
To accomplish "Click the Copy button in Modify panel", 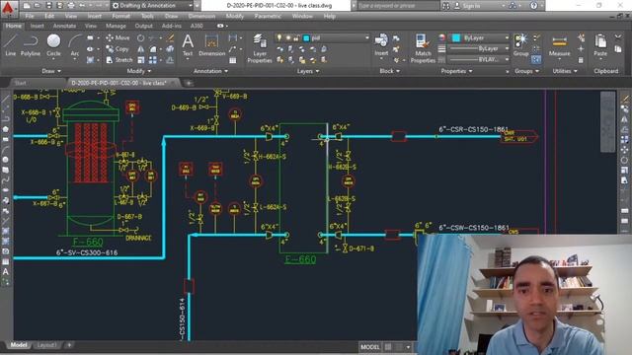I will 117,49.
